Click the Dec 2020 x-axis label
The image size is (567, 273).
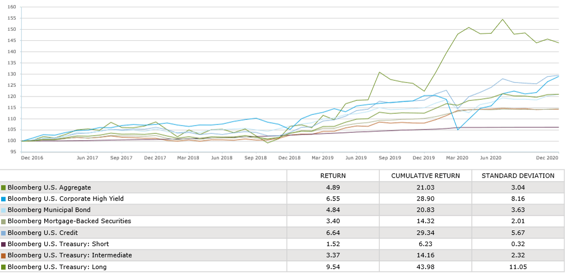click(549, 159)
